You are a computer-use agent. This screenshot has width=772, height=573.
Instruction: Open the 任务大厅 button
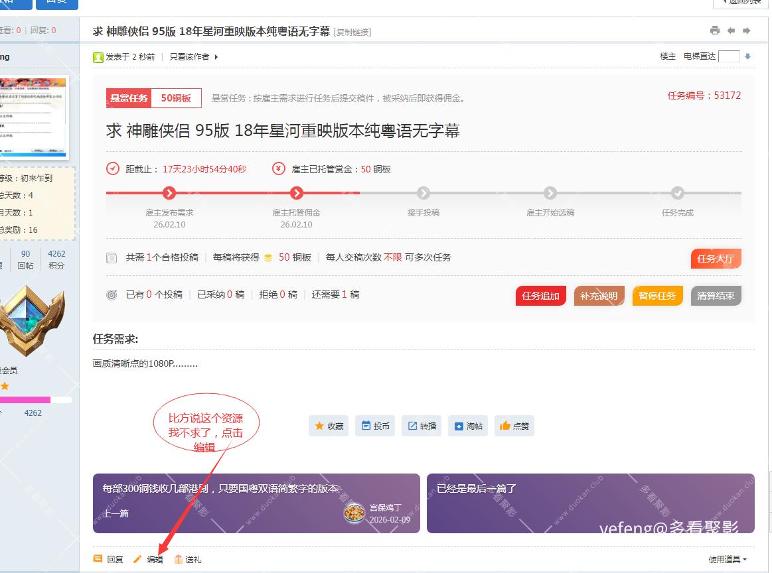click(716, 259)
